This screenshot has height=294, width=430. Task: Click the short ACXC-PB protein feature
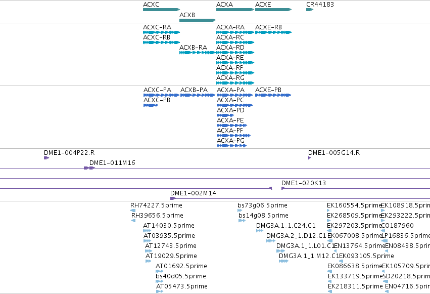(x=151, y=105)
